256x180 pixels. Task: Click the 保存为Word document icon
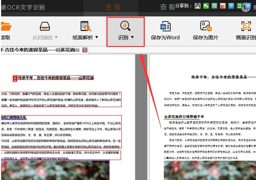point(165,26)
